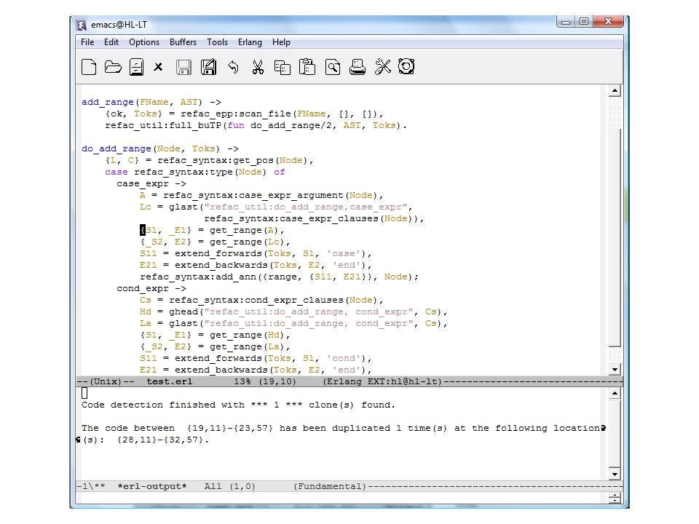Image resolution: width=699 pixels, height=524 pixels.
Task: Click refac_syntax:cond_expr_clauses on the Cs line
Action: (256, 301)
